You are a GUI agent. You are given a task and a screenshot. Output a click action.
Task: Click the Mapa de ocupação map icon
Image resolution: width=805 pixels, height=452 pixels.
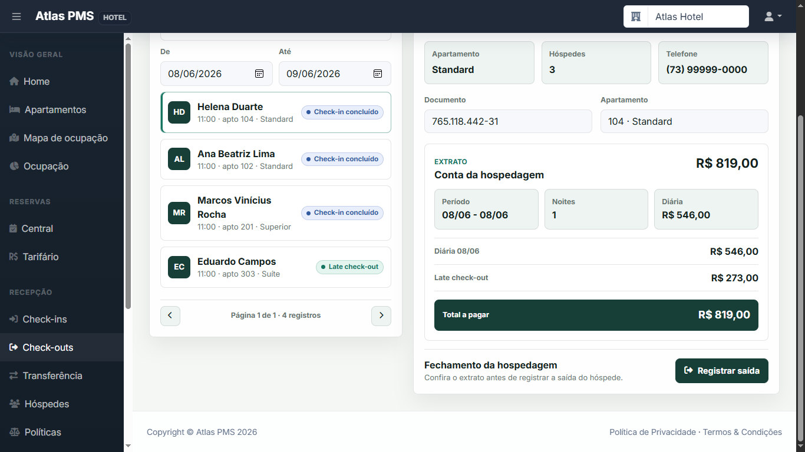(15, 138)
